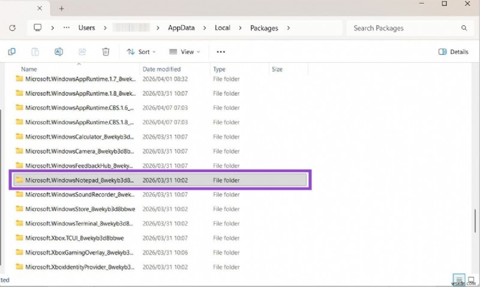
Task: Expand chevron after Local breadcrumb
Action: (240, 28)
